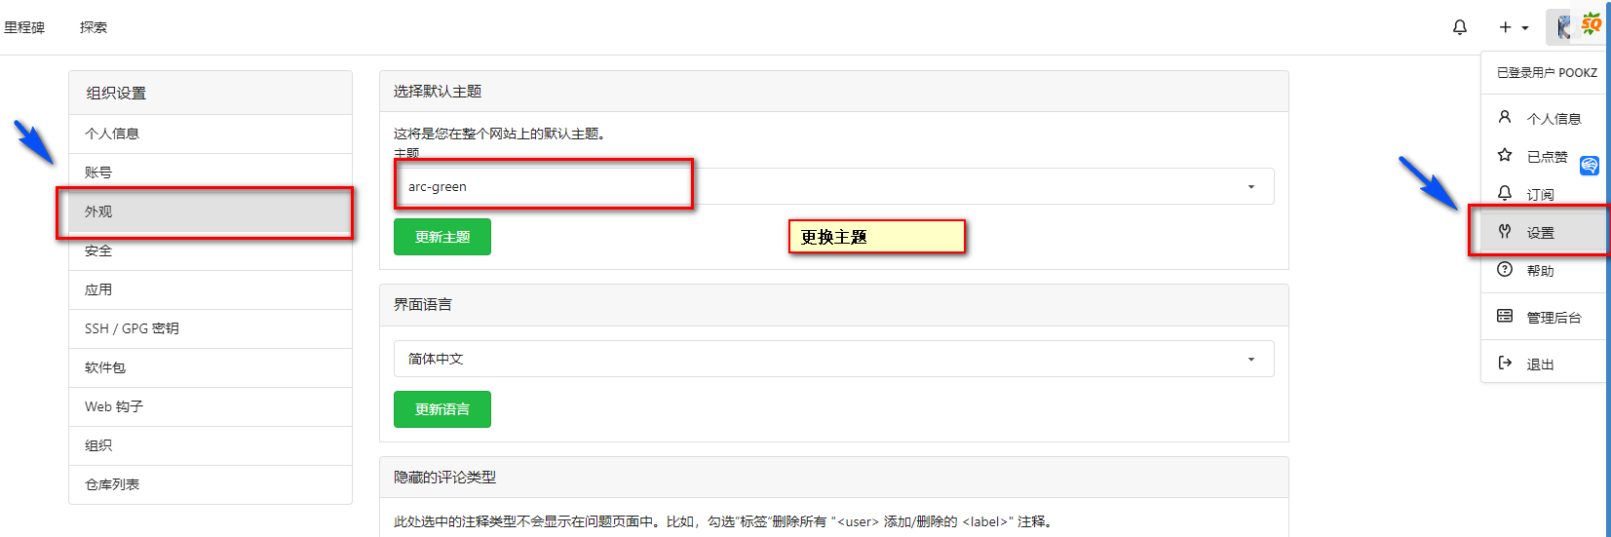Select 外观 in settings sidebar
1611x537 pixels.
pos(98,211)
